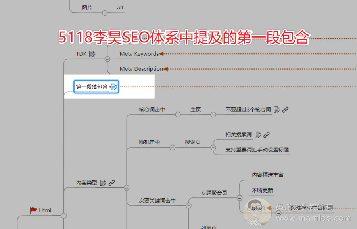Screen dimensions: 357x229
Task: Click the note icon next to 相关搜索词
Action: [258, 135]
